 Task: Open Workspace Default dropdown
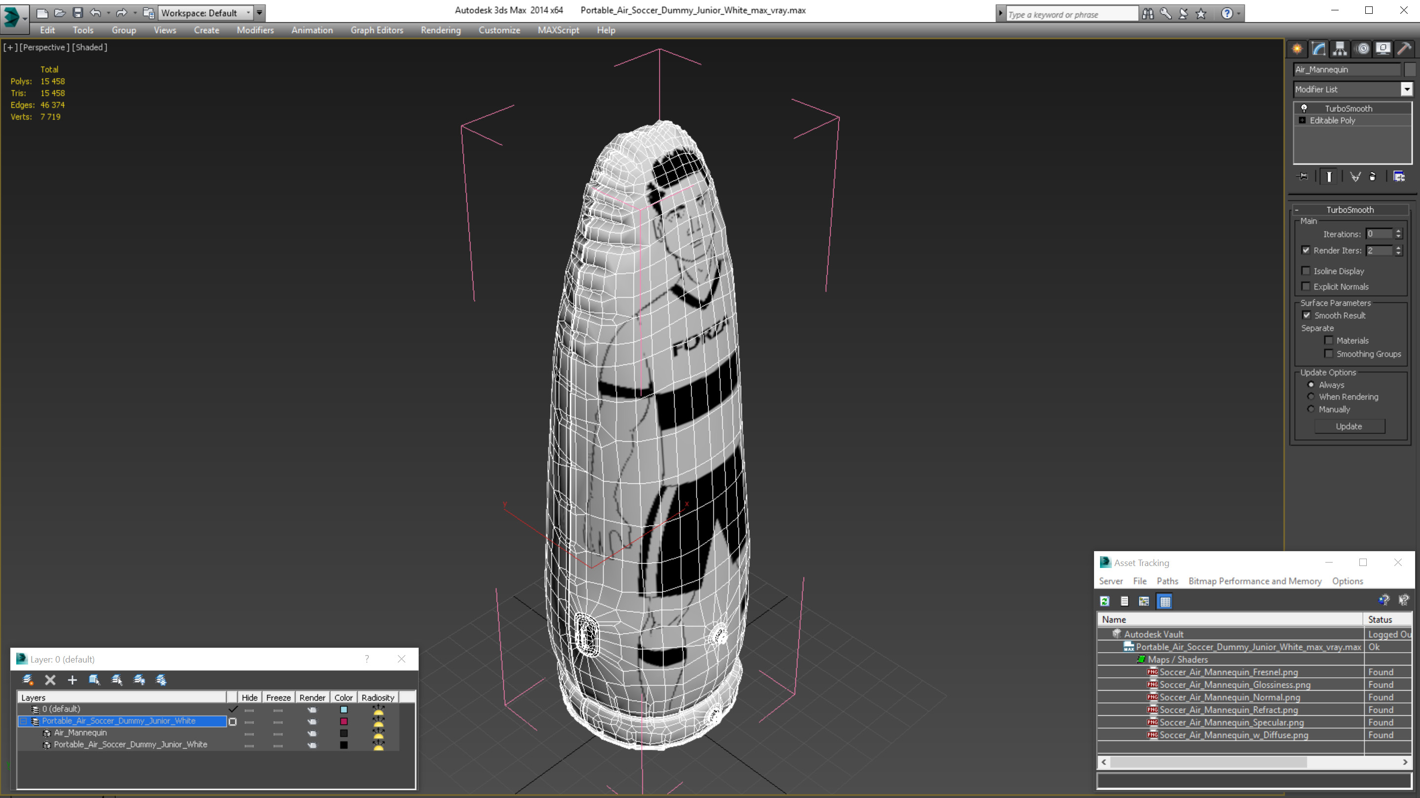[206, 13]
